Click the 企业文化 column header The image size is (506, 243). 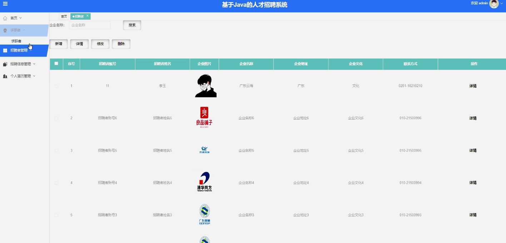click(356, 64)
